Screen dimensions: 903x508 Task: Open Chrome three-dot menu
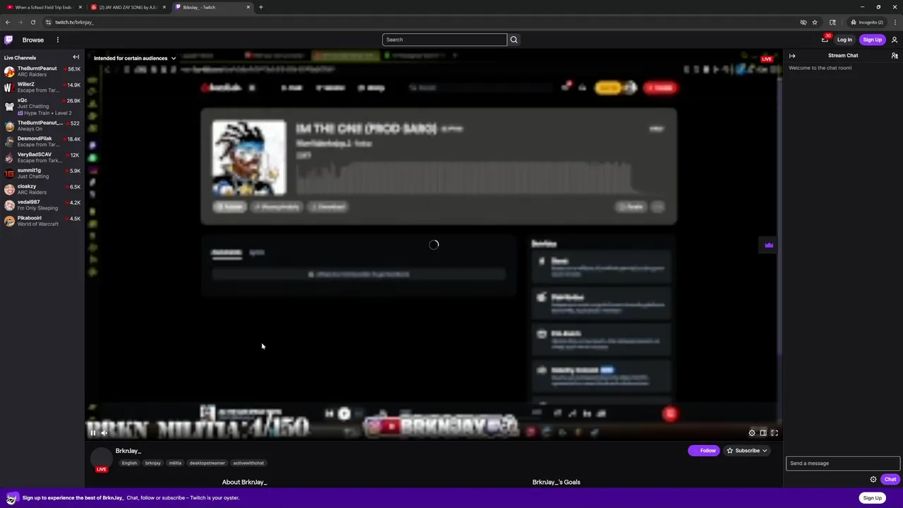click(895, 22)
